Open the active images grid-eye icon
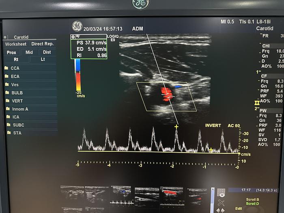The image size is (284, 213). pos(221,193)
